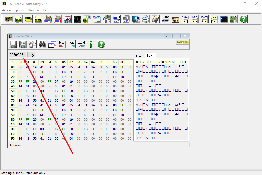262x175 pixels.
Task: Click the binoculars find icon
Action: pos(42,44)
